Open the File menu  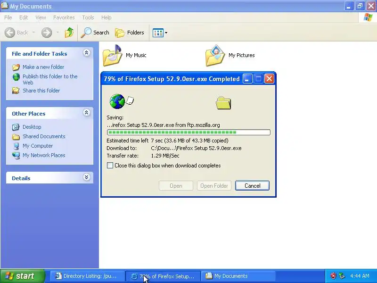pos(8,17)
